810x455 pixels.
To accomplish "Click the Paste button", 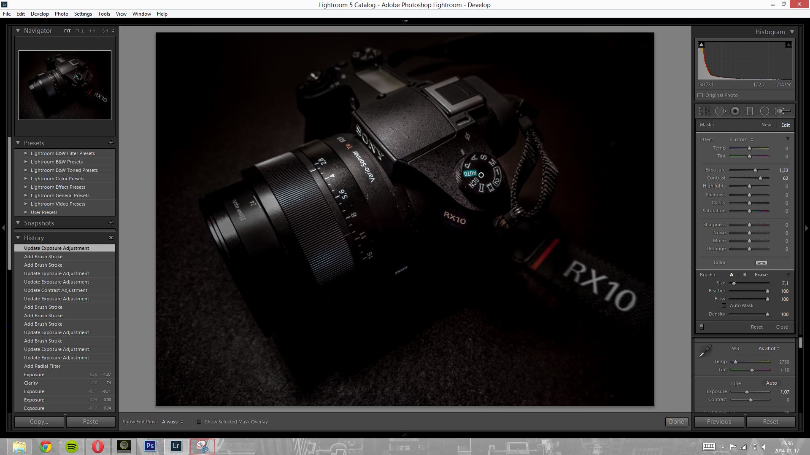I will tap(91, 422).
